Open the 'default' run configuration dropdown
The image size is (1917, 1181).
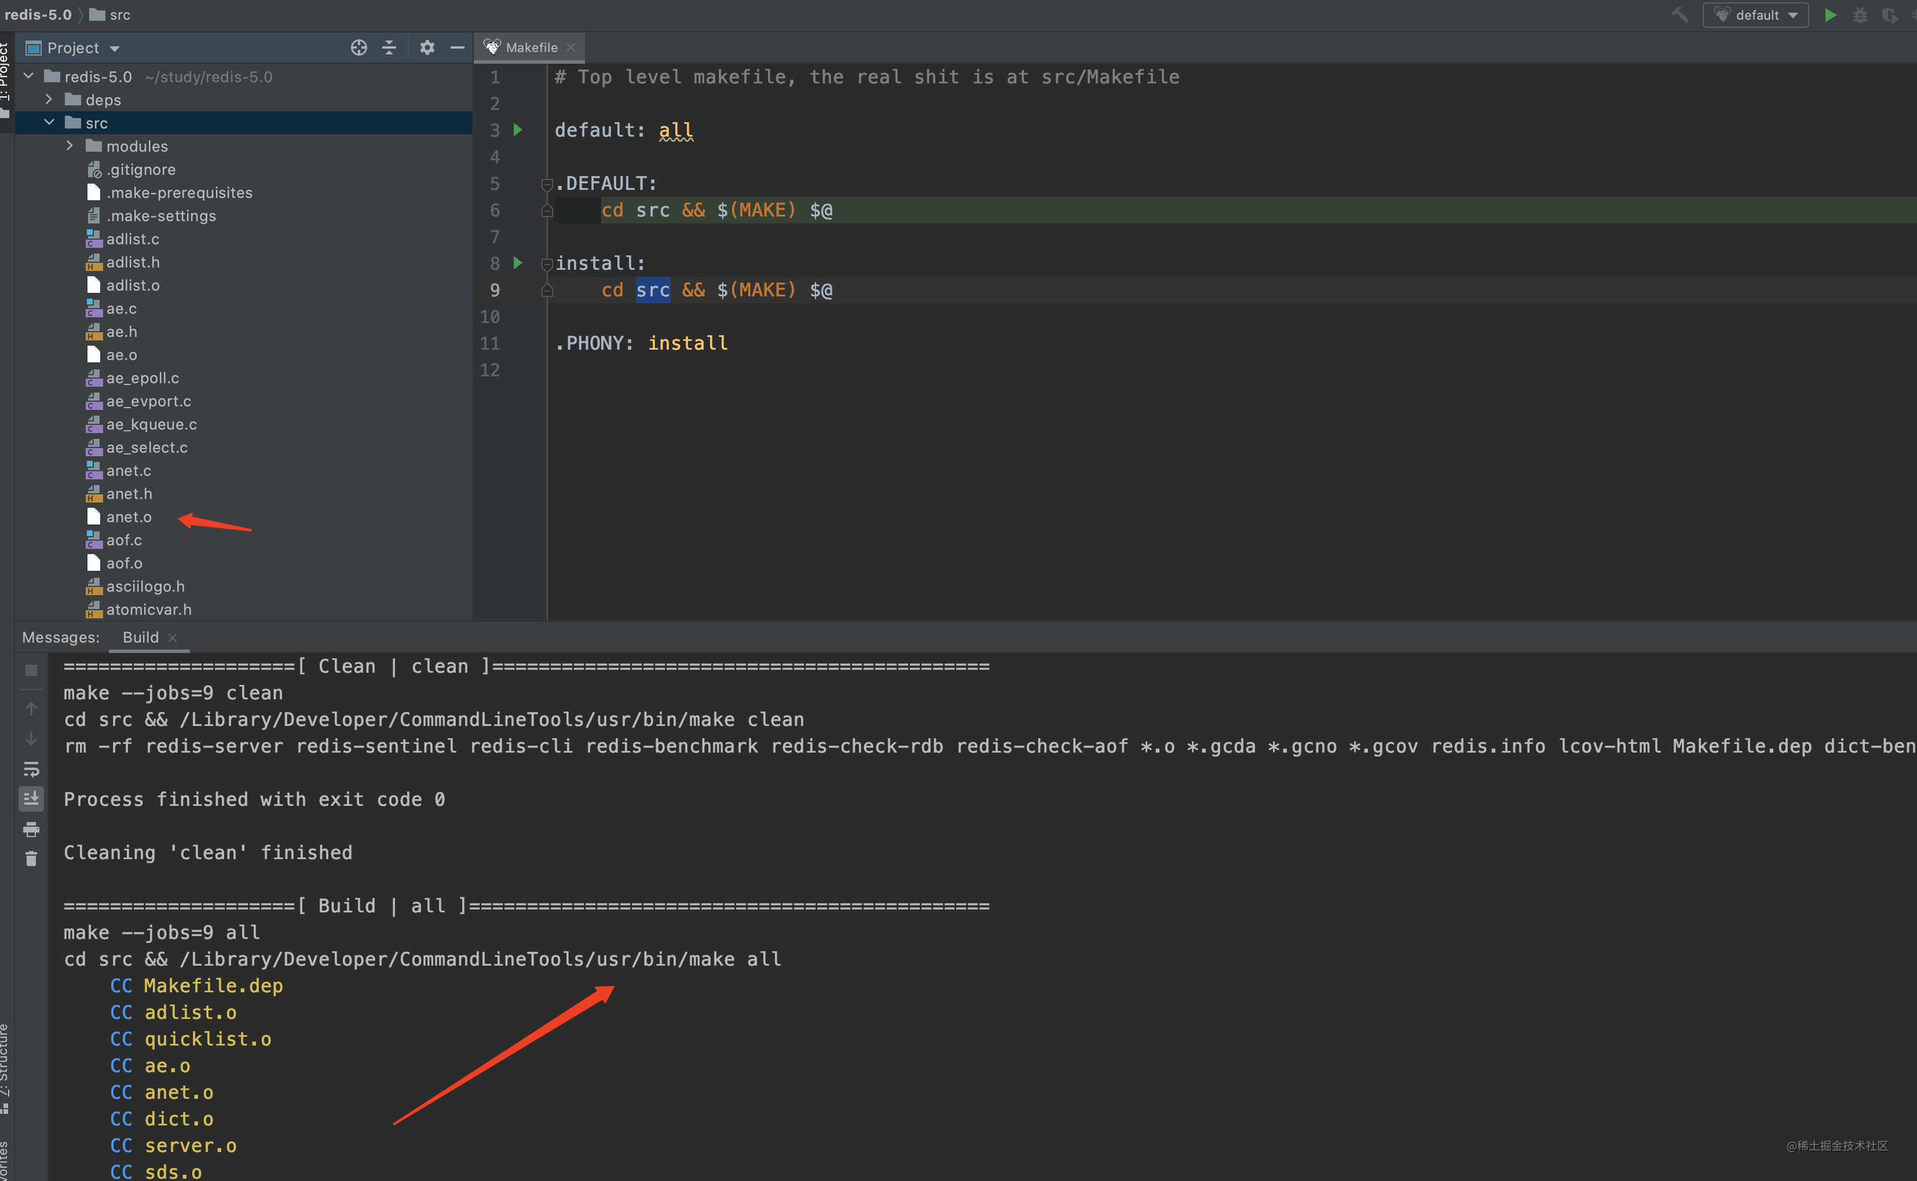coord(1755,15)
